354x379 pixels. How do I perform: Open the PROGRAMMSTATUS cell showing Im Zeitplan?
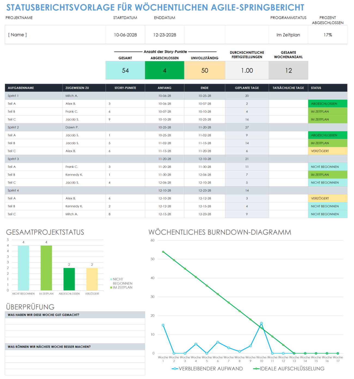pyautogui.click(x=288, y=35)
